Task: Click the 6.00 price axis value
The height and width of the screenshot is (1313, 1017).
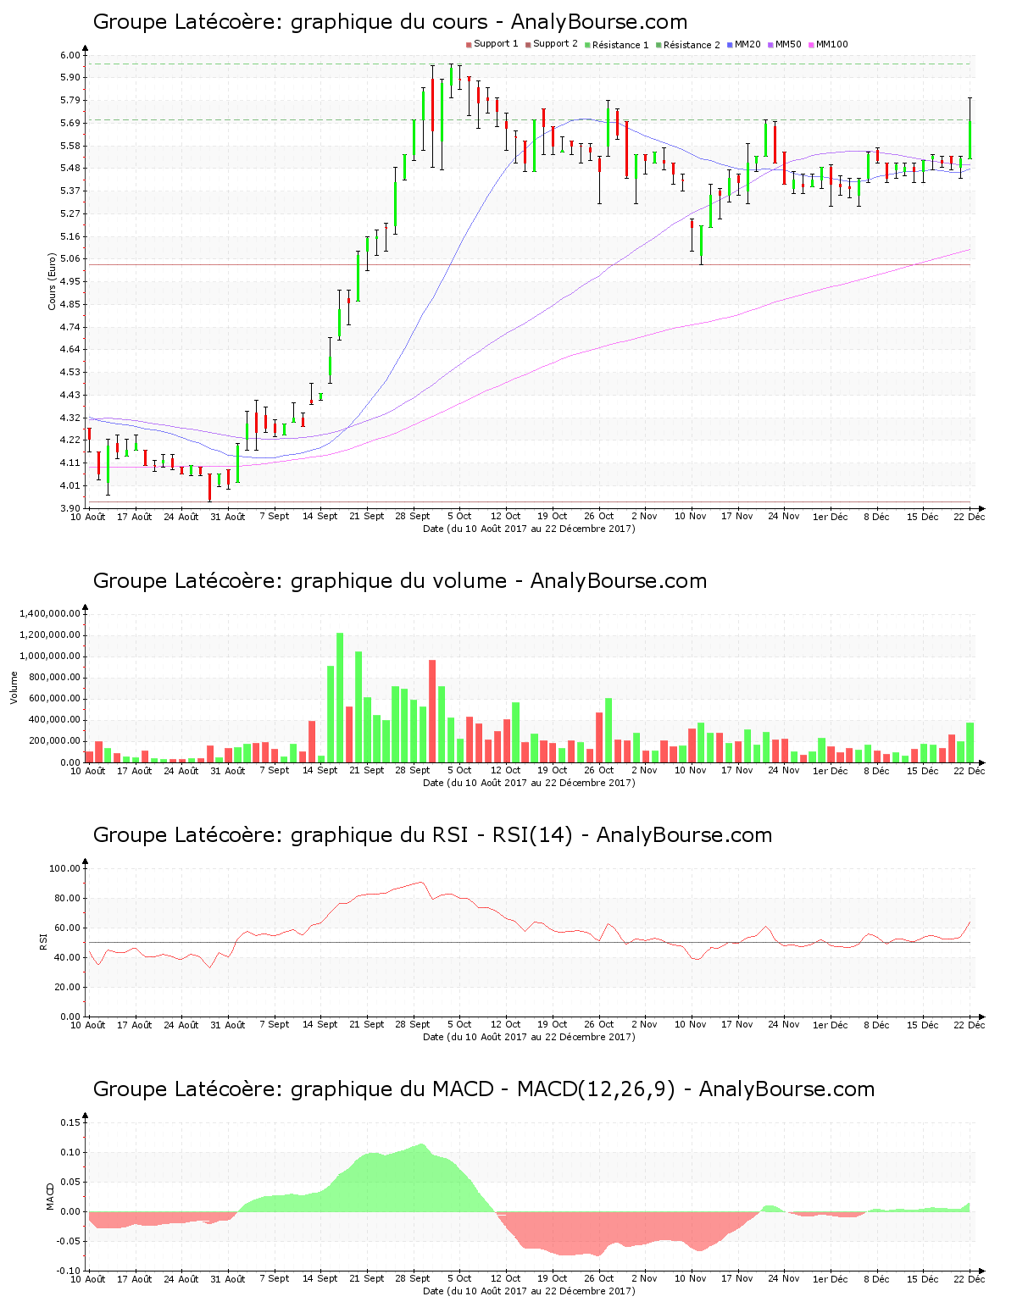Action: click(70, 55)
